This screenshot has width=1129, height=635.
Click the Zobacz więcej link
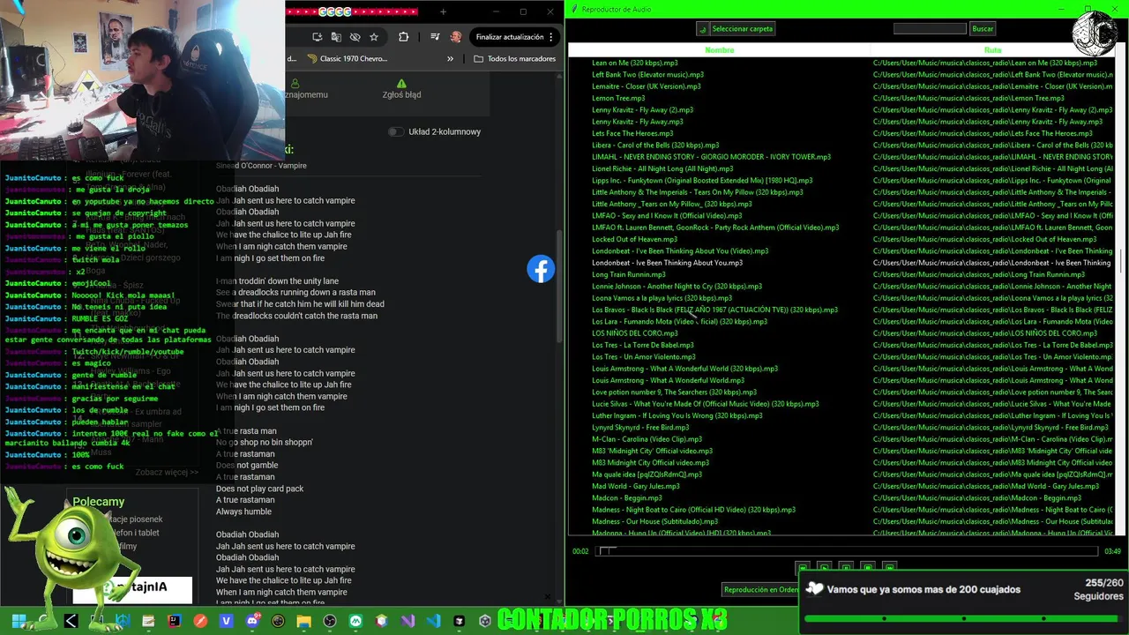(x=167, y=472)
